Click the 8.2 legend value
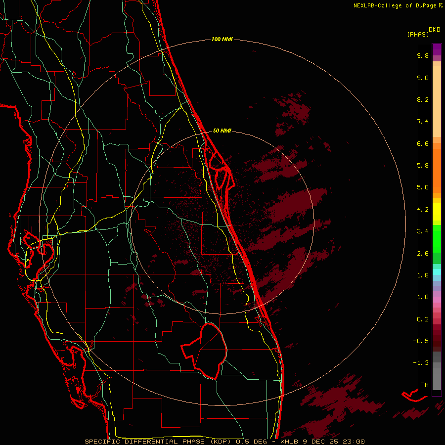The width and height of the screenshot is (445, 445). (423, 99)
